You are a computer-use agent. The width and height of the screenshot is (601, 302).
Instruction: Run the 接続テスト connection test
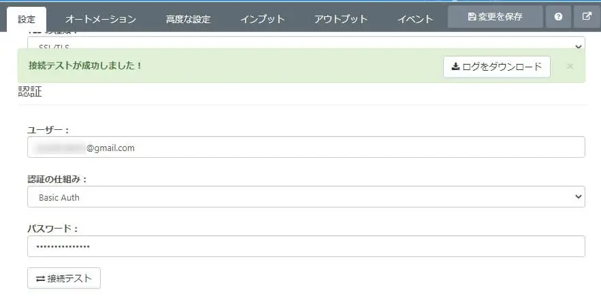(x=64, y=278)
